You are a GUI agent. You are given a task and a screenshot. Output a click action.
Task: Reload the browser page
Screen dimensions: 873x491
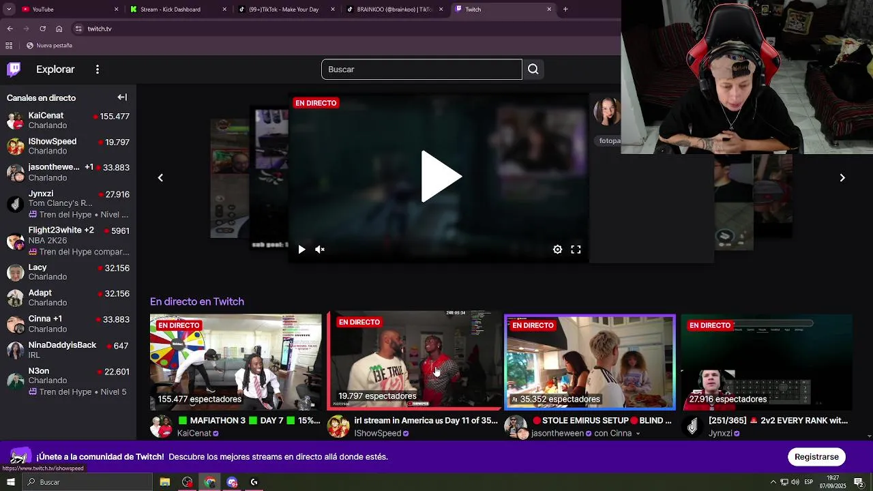click(x=42, y=29)
